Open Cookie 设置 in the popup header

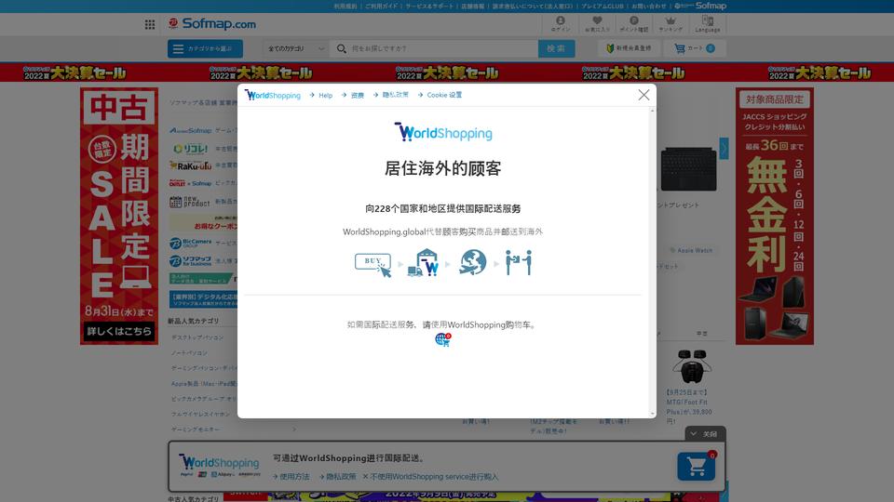pos(444,95)
